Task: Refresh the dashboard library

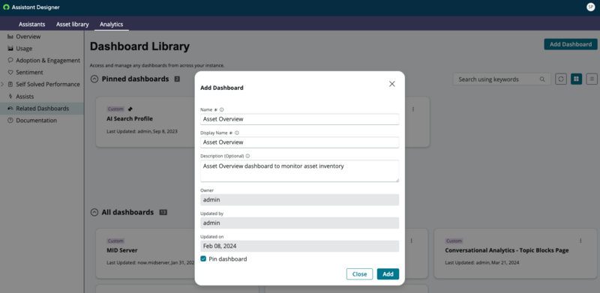Action: 561,79
